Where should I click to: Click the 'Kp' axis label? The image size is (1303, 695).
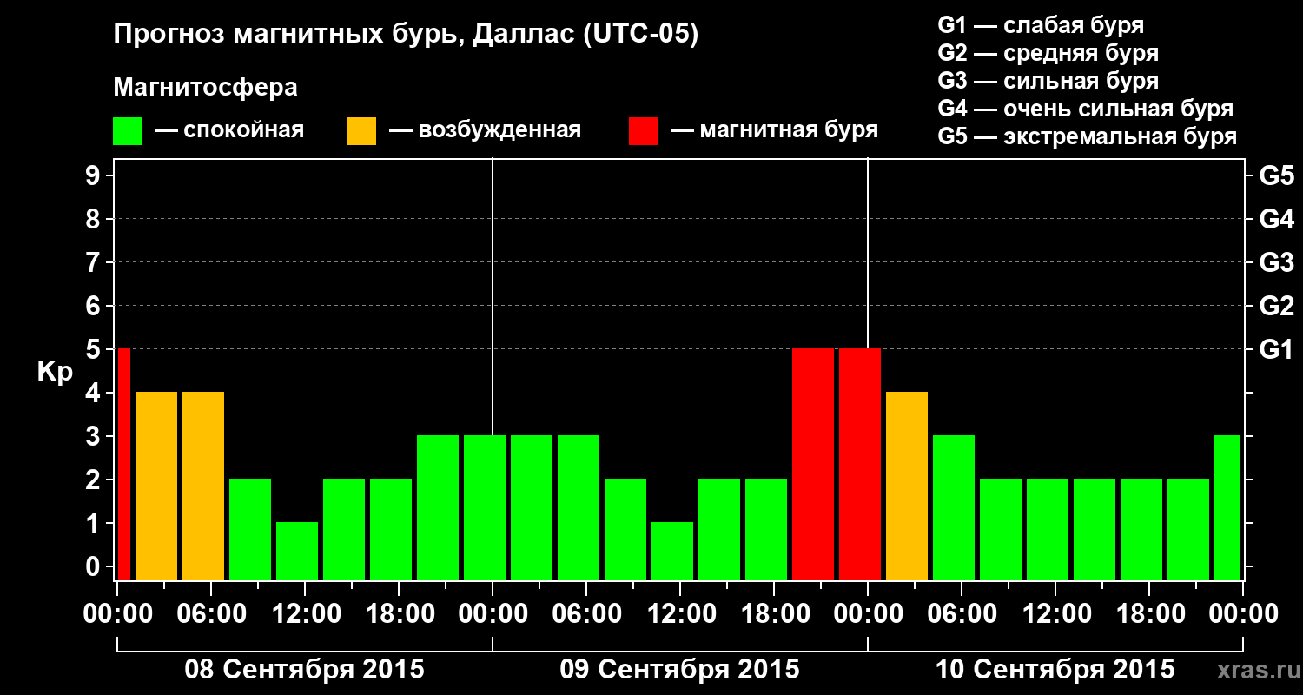[x=55, y=371]
